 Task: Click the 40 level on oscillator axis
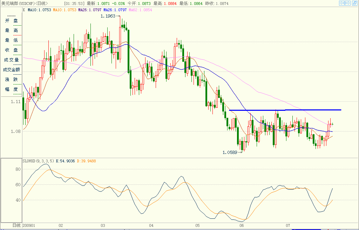coord(18,200)
